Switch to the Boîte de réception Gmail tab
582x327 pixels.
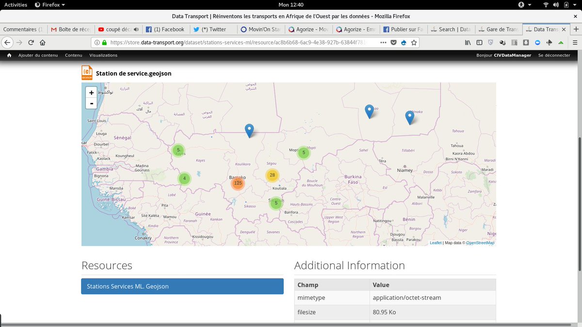(x=71, y=30)
